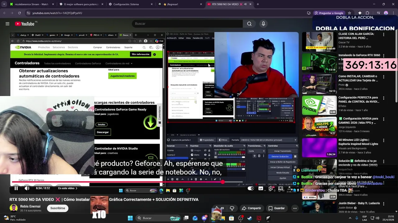
Task: Hide the Alerts source in OBS
Action: point(205,155)
